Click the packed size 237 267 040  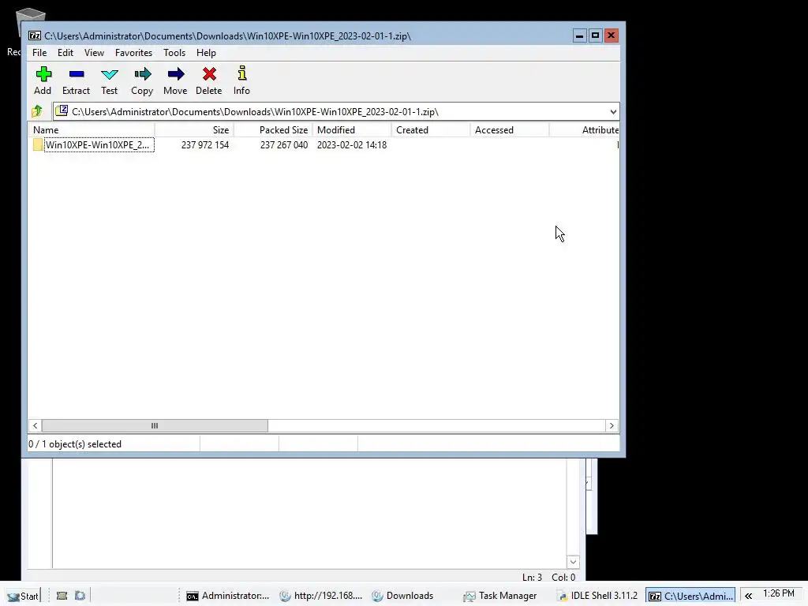pyautogui.click(x=284, y=145)
